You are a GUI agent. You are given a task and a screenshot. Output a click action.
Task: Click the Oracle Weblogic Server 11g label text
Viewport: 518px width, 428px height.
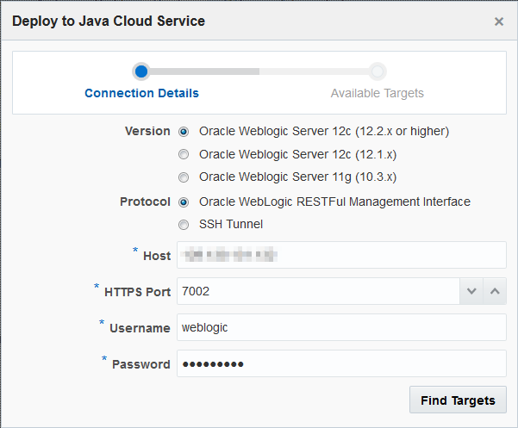[x=297, y=177]
